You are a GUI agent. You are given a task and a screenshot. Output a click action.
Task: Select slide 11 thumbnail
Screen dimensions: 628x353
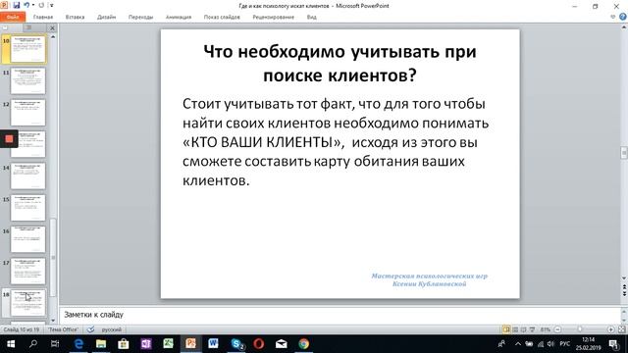click(x=28, y=80)
